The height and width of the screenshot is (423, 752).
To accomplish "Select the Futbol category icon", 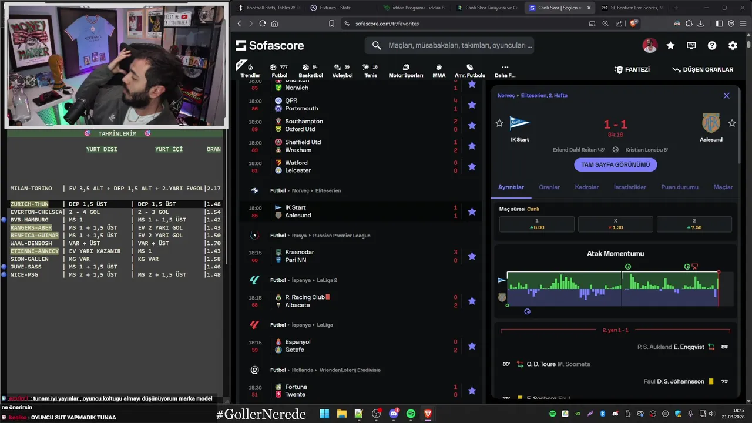I will (x=280, y=70).
